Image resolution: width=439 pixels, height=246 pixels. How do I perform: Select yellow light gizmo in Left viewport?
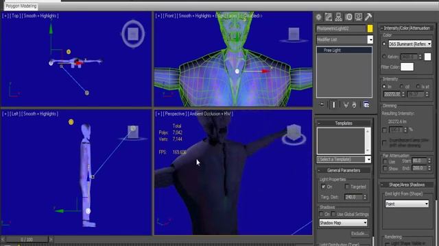71,122
